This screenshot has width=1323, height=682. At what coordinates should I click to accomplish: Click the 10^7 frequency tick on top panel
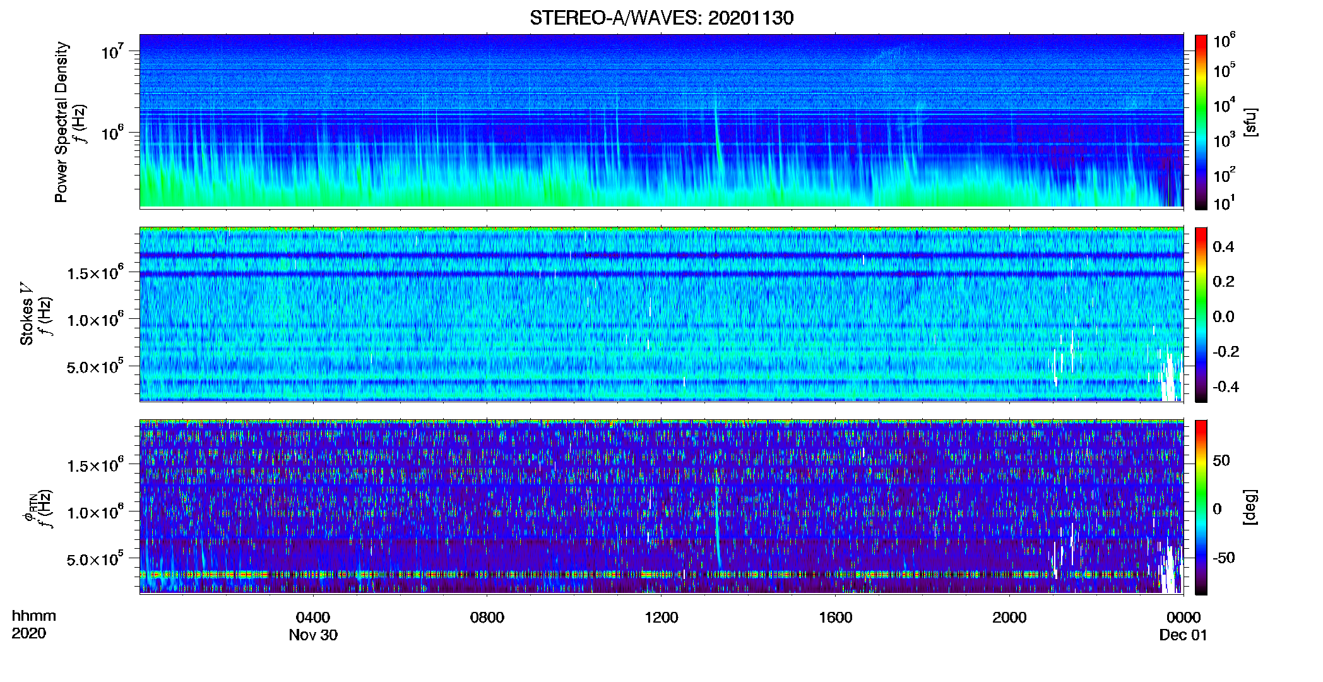tap(112, 51)
